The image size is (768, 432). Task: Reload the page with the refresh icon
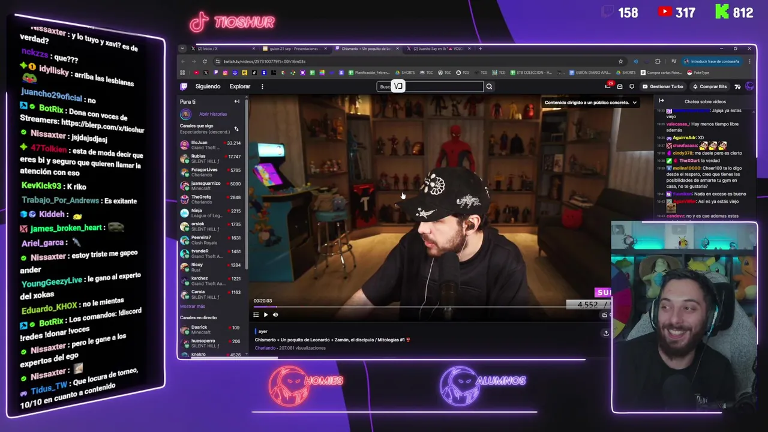[x=205, y=61]
